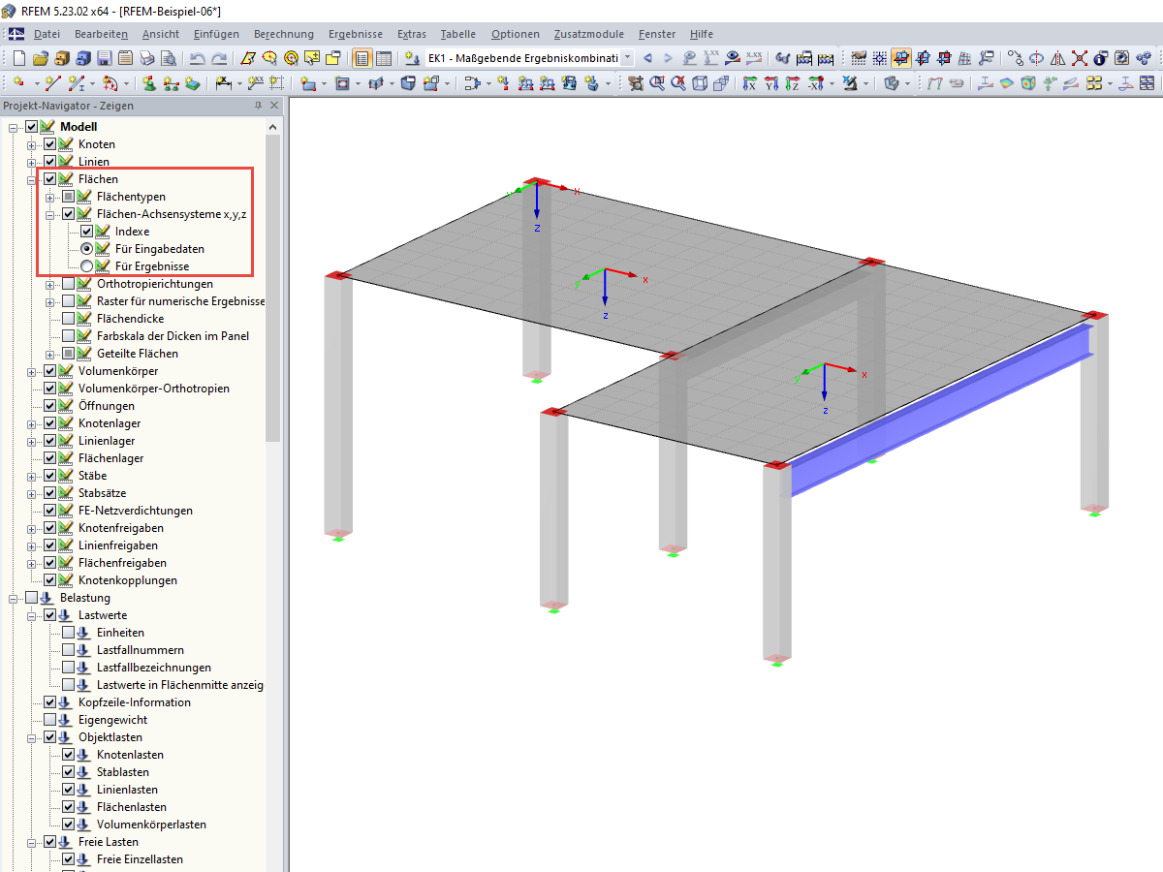Viewport: 1163px width, 872px height.
Task: Uncheck the Knoten checkbox
Action: coord(50,144)
